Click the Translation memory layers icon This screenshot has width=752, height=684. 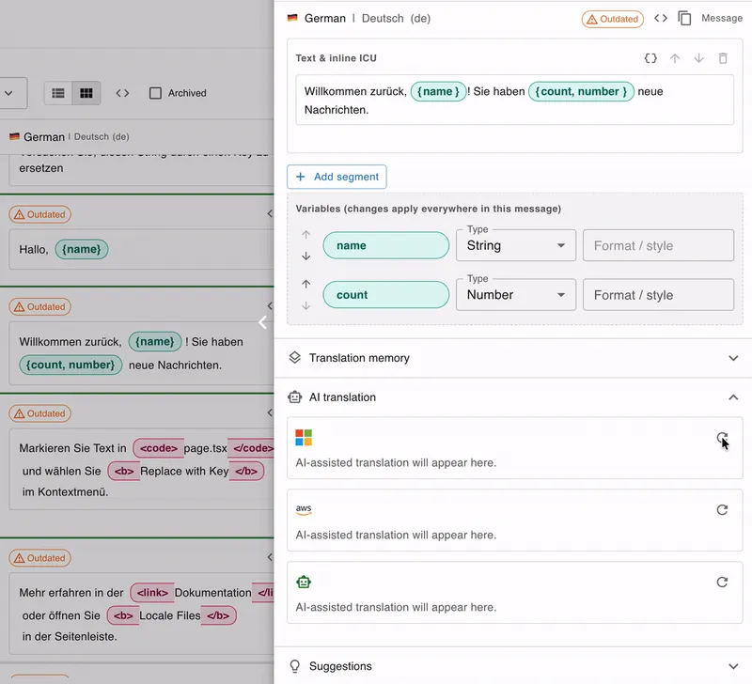295,358
